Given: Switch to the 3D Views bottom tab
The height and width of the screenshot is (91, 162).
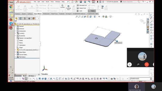Looking at the screenshot, I should tap(31, 76).
